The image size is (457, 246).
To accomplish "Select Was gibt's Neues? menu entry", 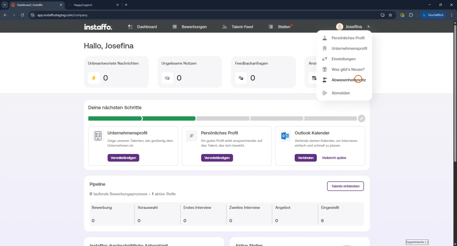I will [344, 69].
